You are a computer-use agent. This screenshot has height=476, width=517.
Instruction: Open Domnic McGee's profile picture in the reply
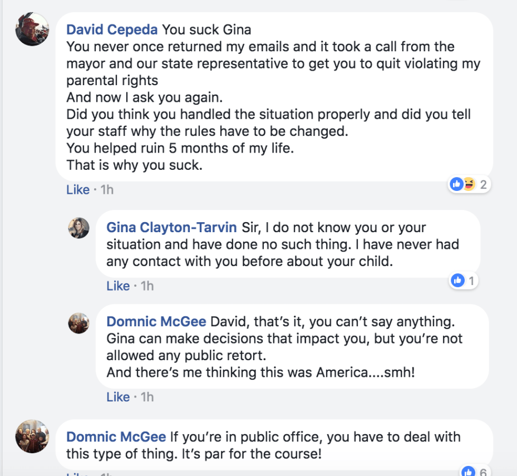point(78,323)
